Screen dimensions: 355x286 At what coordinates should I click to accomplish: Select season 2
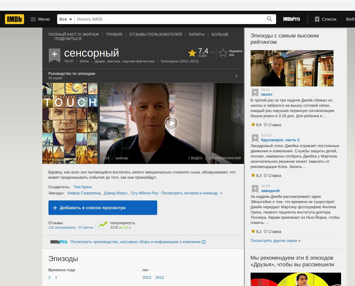(50, 277)
